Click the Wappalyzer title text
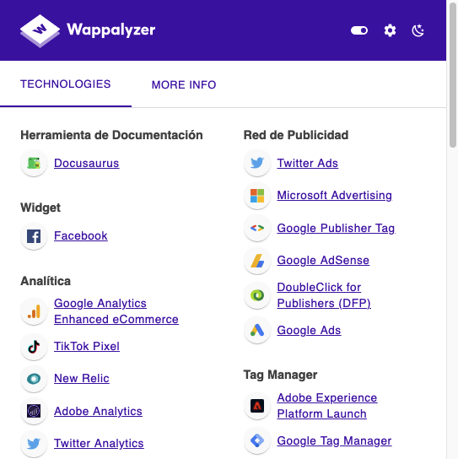 [111, 30]
